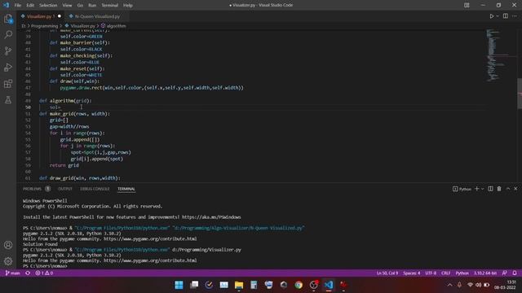Run Python file with play button
Viewport: 522px width, 293px height.
[491, 16]
